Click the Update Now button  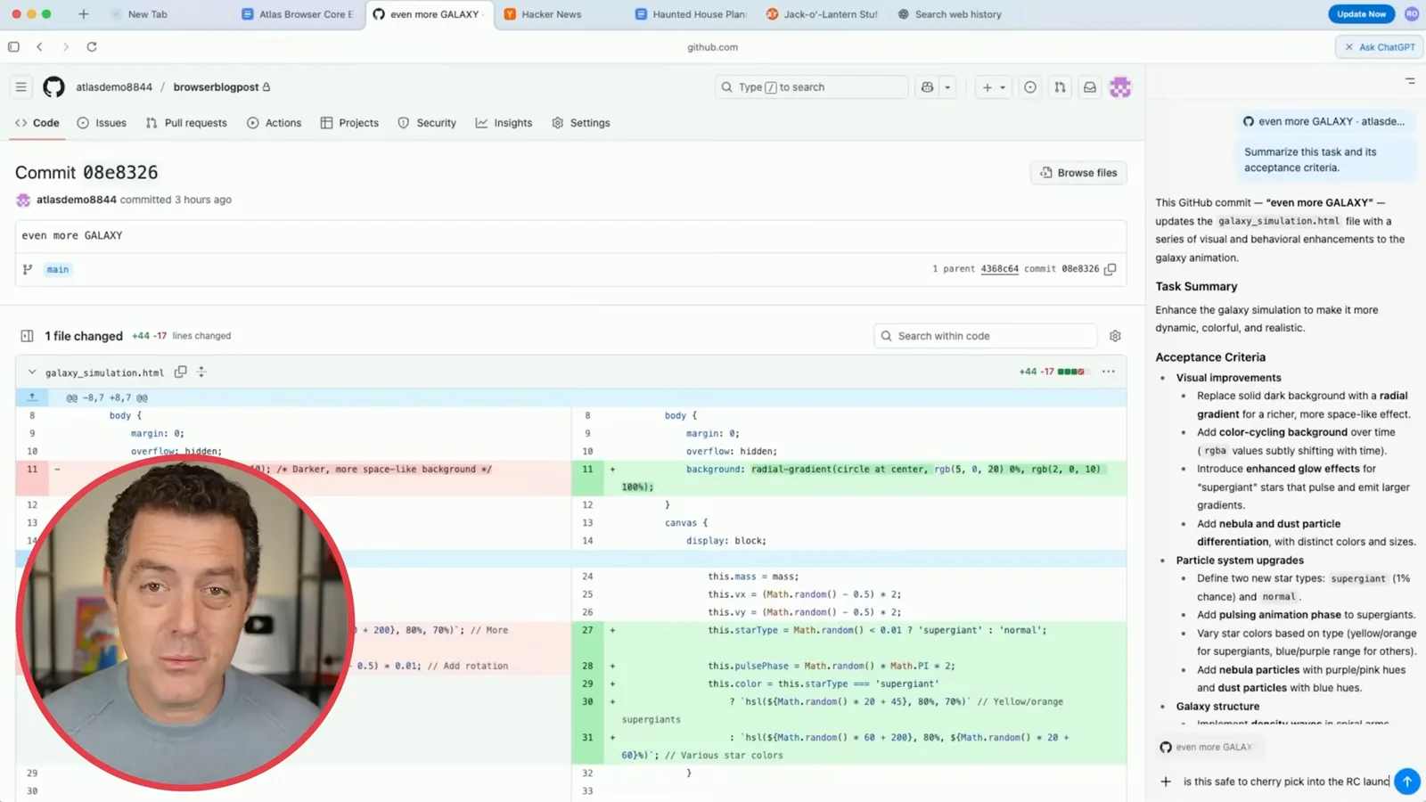[x=1361, y=14]
